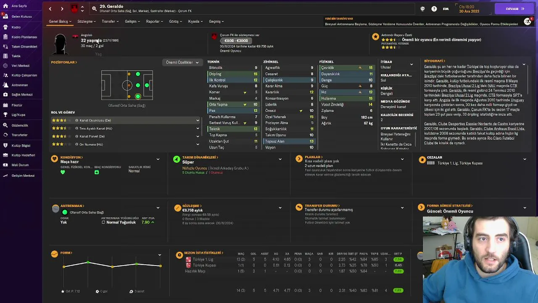The image size is (538, 303).
Task: Open Biyografi section link
Action: [435, 61]
